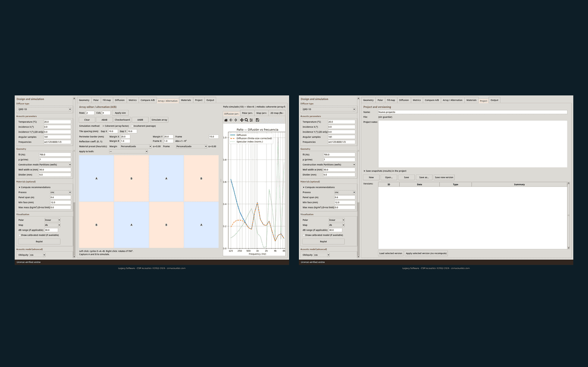Open the Diffuser type dropdown in left window
This screenshot has height=367, width=588.
click(44, 109)
